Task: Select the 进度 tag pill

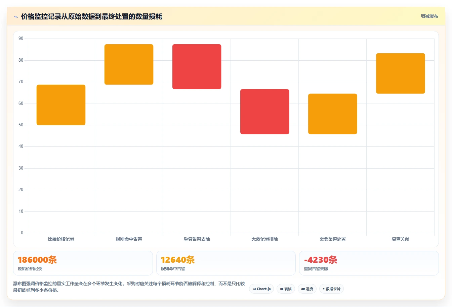Action: [307, 289]
